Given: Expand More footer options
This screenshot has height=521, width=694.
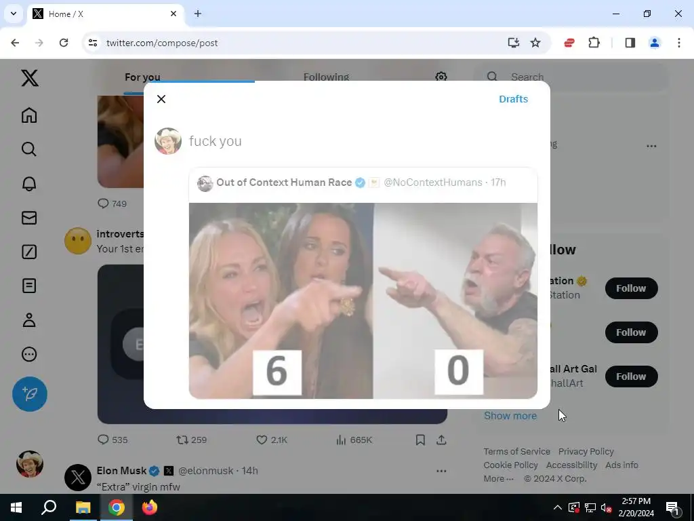Looking at the screenshot, I should [x=498, y=478].
